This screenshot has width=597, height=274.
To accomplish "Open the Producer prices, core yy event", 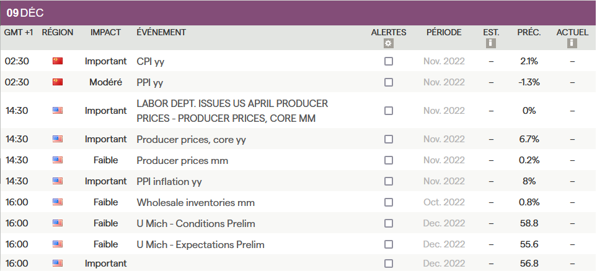I will pos(191,139).
